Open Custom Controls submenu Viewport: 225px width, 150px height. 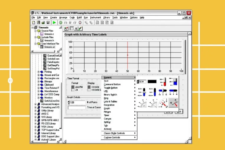coord(119,138)
